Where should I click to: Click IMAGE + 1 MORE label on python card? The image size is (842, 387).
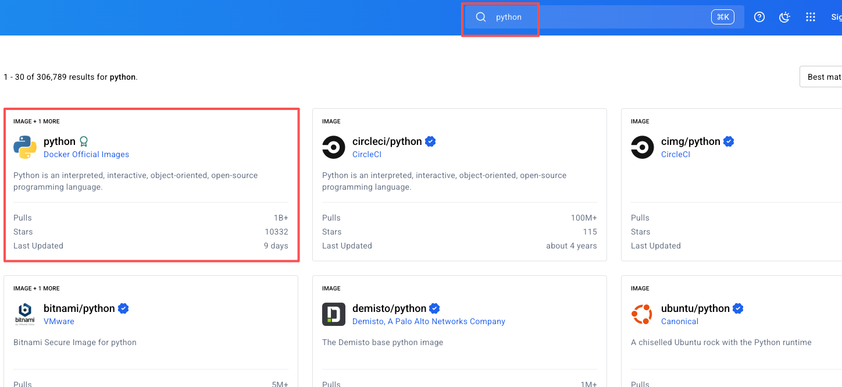(37, 121)
